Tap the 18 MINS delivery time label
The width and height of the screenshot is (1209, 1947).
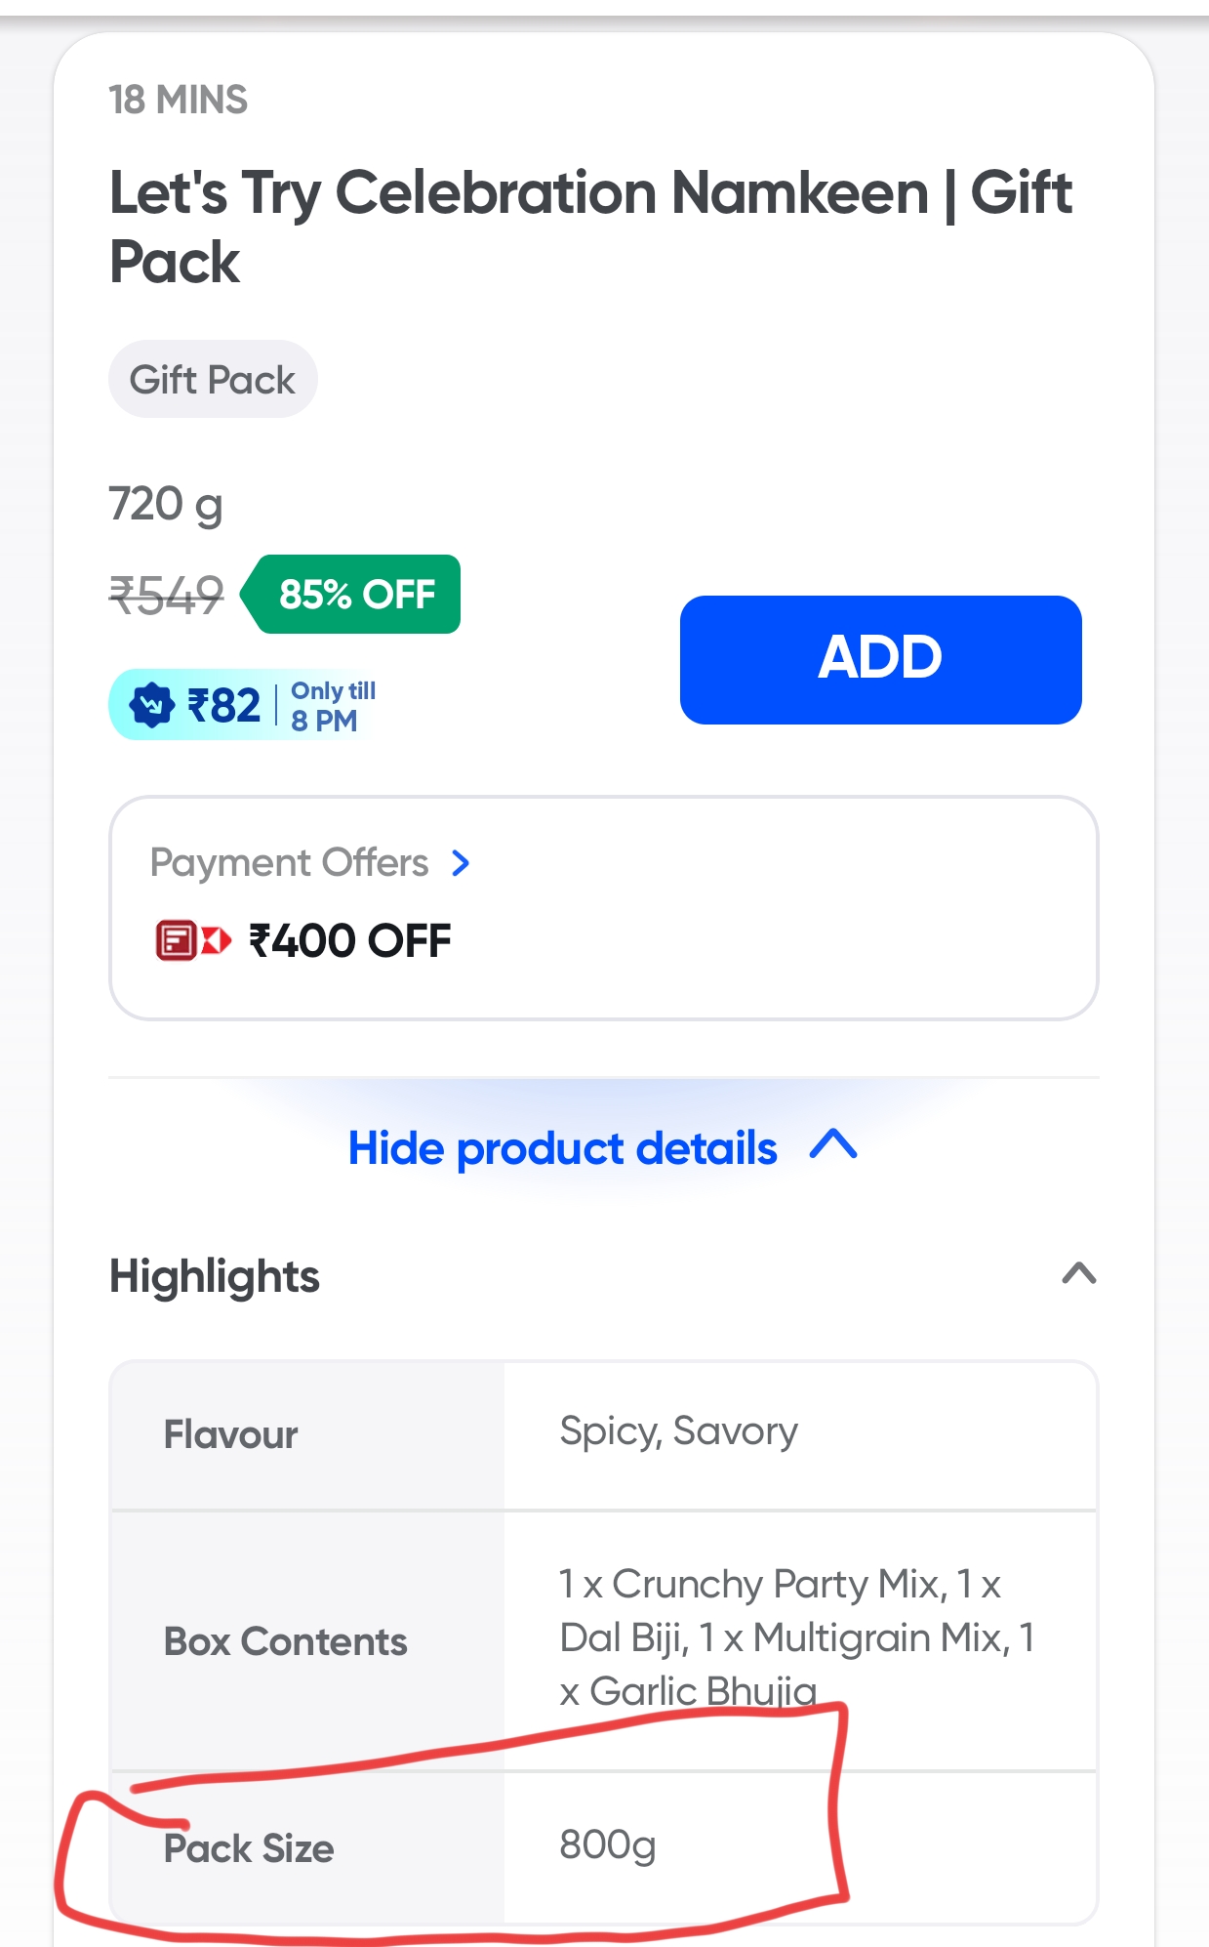click(178, 100)
